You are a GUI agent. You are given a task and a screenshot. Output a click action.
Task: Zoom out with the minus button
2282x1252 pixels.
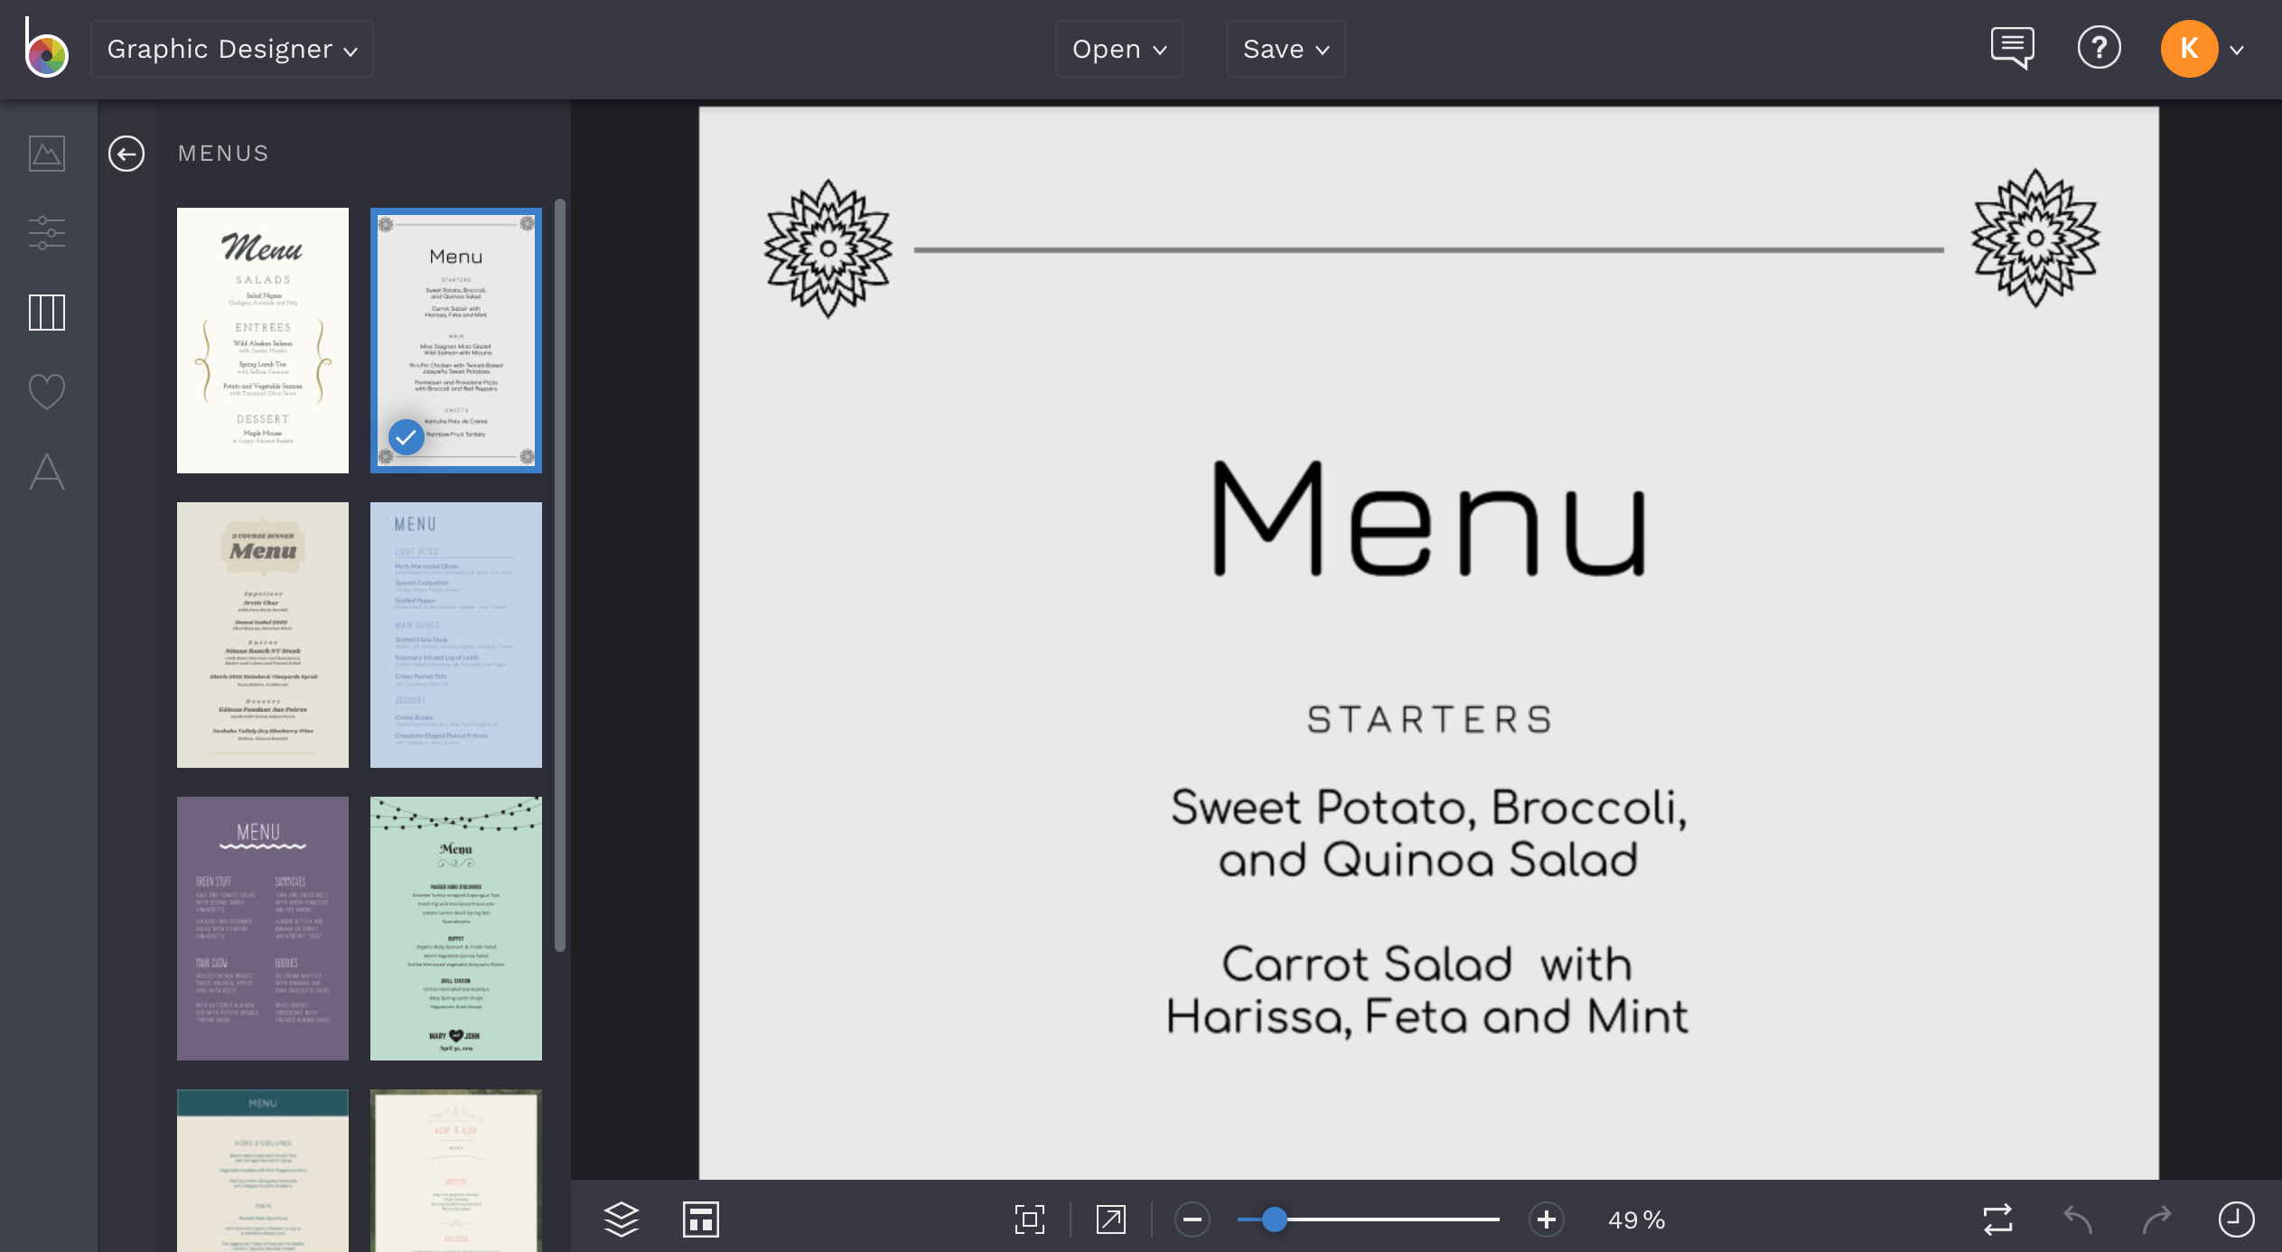click(1192, 1220)
